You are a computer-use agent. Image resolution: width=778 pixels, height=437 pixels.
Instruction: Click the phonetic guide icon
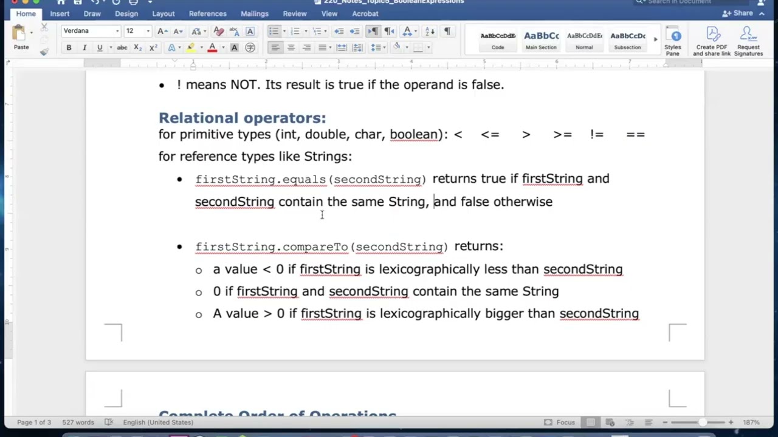(x=234, y=31)
